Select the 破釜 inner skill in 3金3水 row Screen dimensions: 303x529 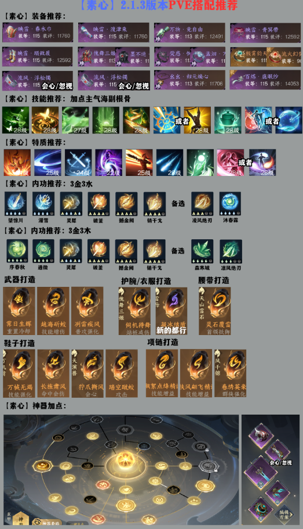point(98,204)
